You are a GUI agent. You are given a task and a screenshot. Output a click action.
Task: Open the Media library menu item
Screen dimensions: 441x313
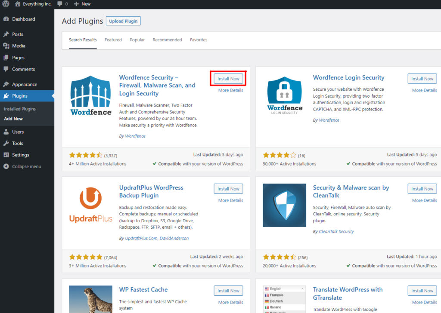[x=19, y=46]
